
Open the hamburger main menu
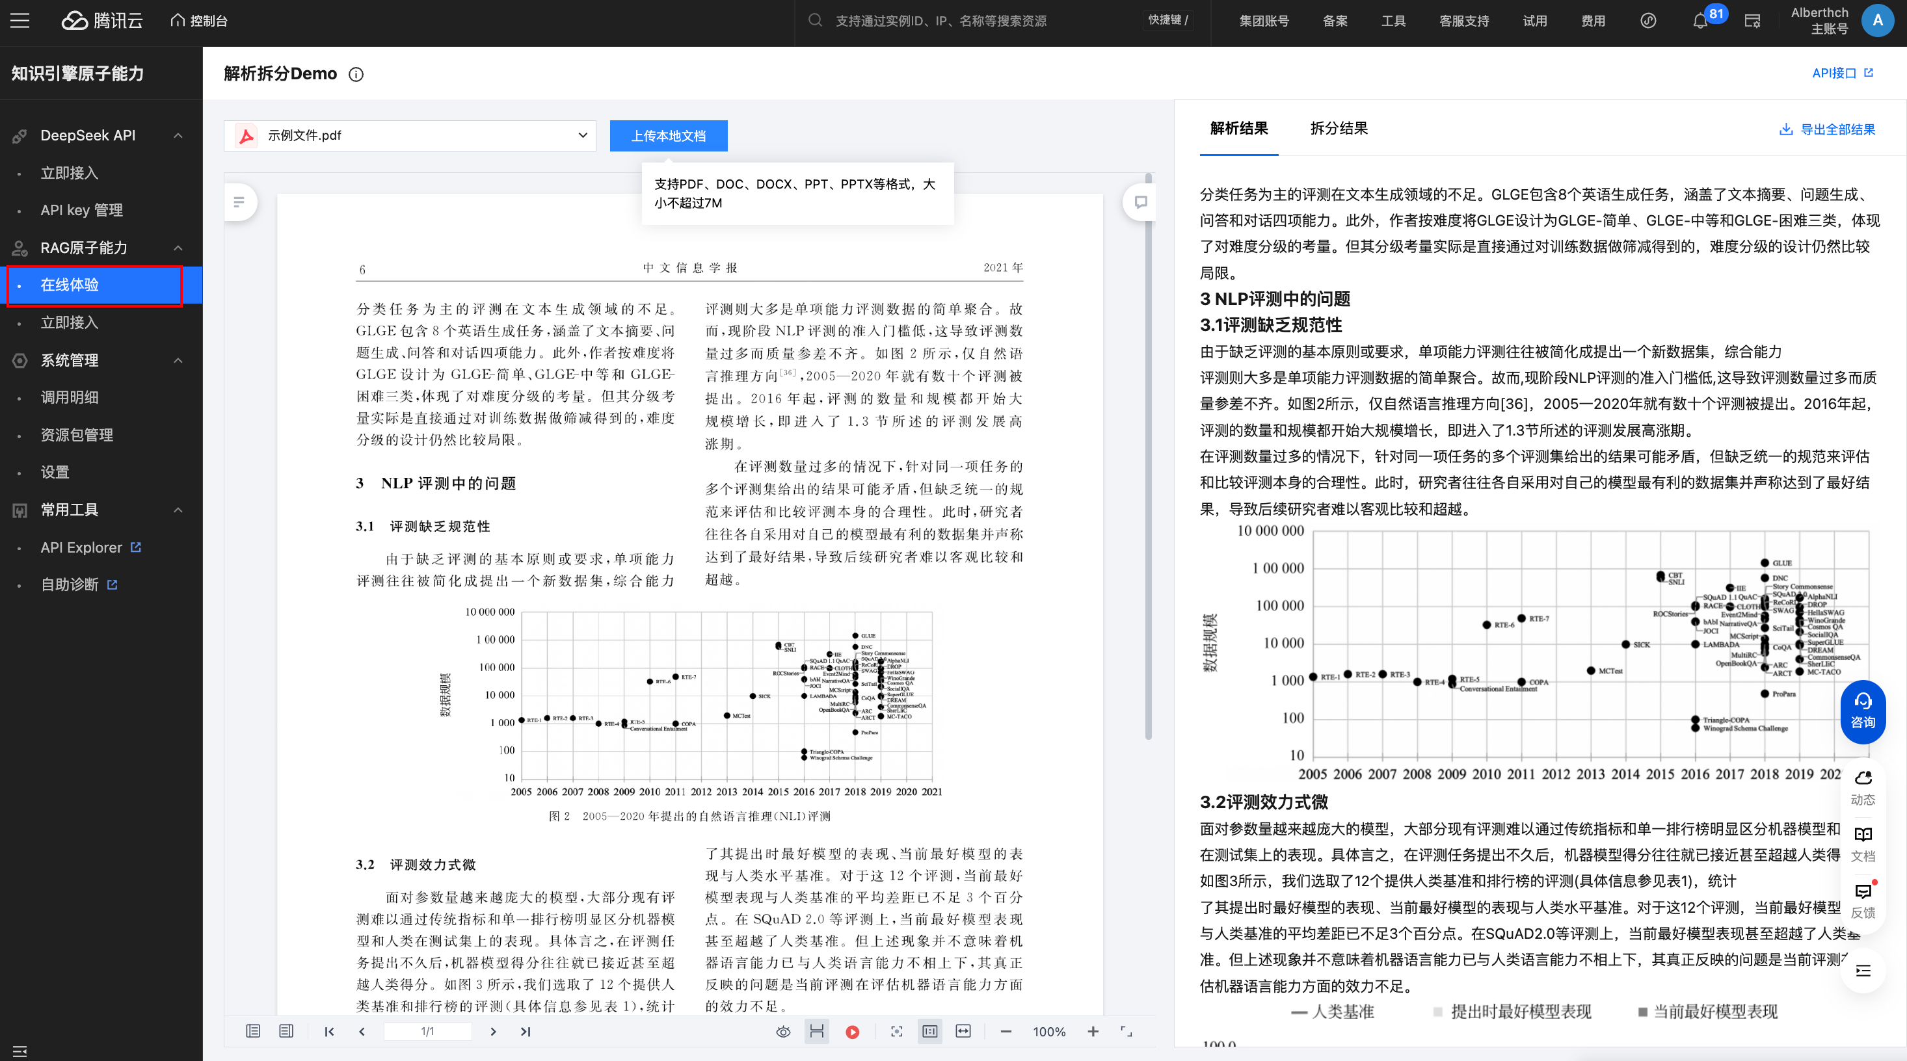point(20,21)
